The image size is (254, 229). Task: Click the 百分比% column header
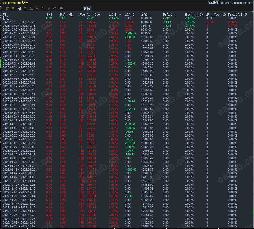[x=115, y=14]
